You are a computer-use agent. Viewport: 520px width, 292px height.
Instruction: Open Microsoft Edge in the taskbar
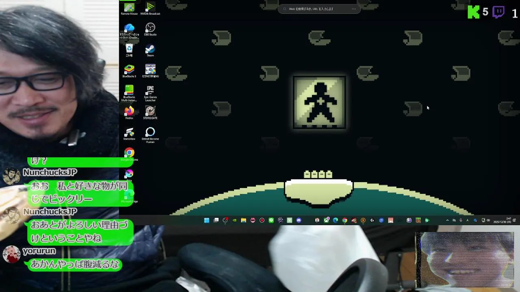(x=336, y=220)
